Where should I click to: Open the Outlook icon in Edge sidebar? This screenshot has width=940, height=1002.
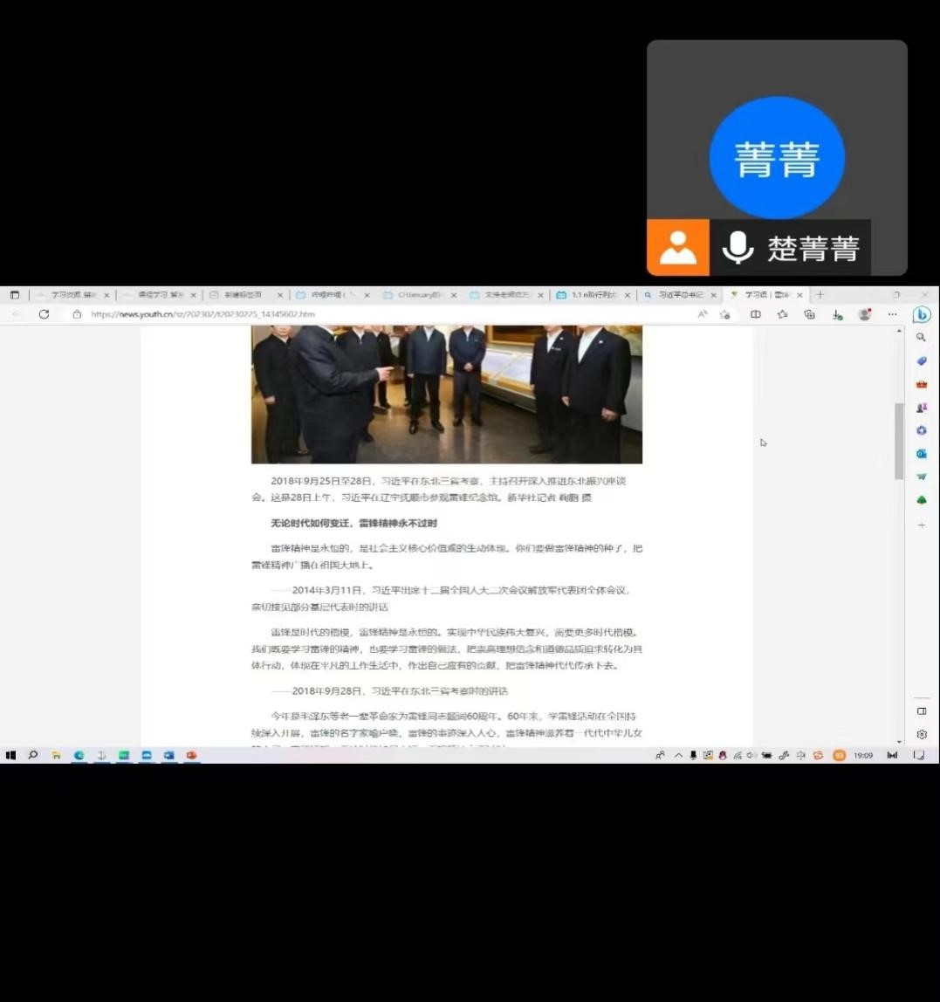922,454
